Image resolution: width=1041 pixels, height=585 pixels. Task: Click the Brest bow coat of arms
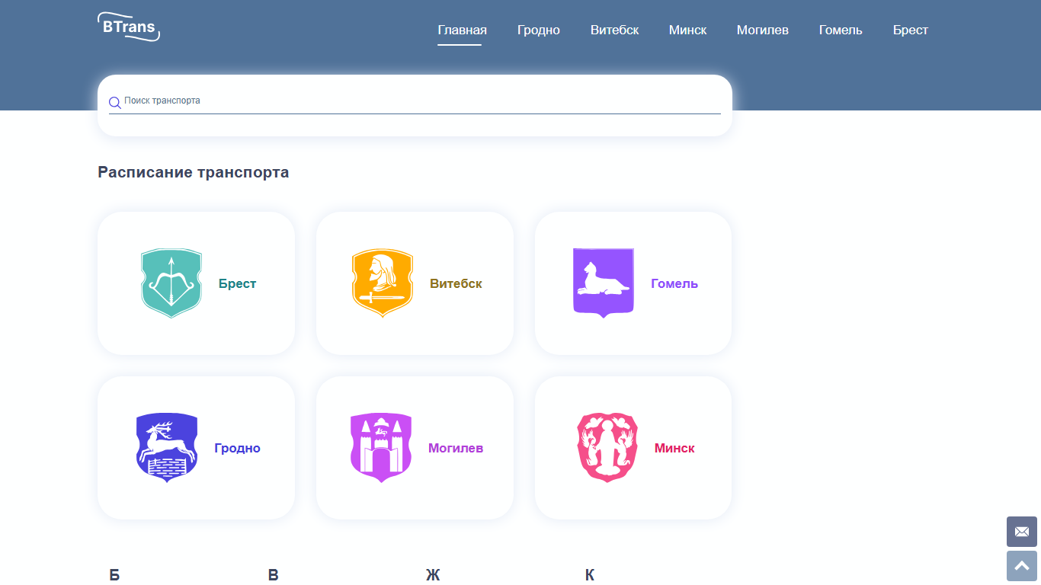[171, 283]
